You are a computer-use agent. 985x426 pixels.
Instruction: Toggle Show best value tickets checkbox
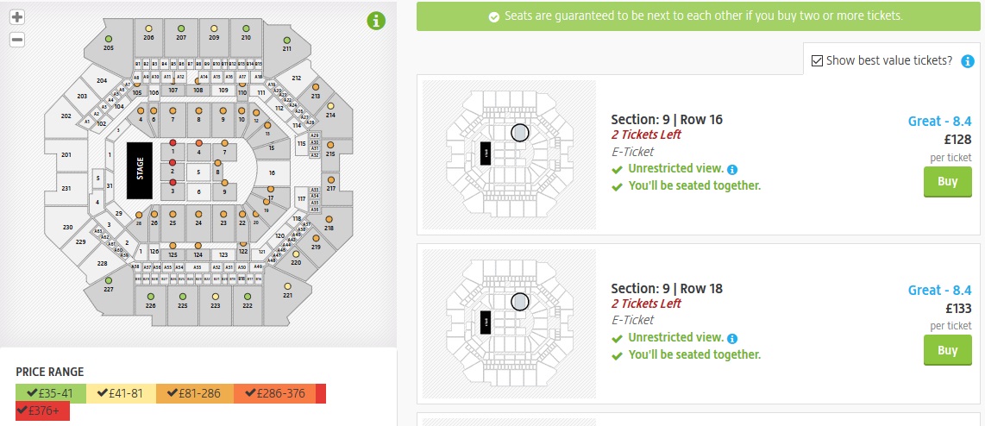[x=818, y=61]
